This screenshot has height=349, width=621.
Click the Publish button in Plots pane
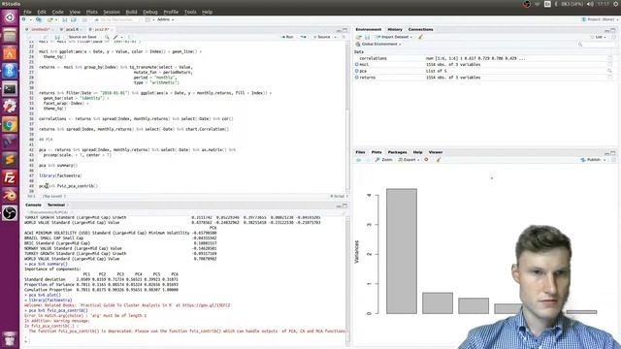point(591,160)
